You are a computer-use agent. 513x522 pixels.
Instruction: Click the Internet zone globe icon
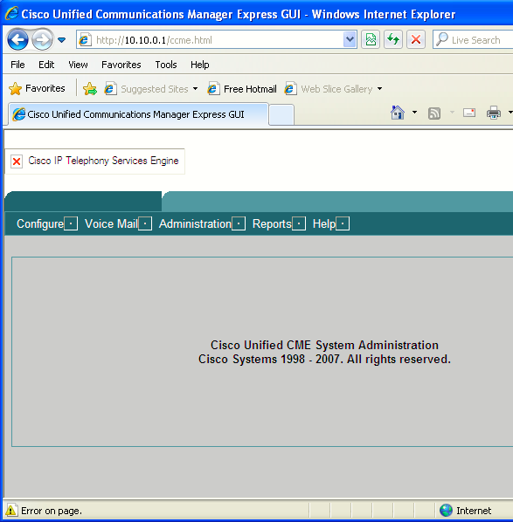tap(446, 511)
